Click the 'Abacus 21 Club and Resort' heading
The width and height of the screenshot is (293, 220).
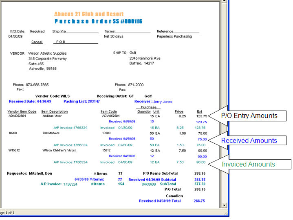click(x=89, y=14)
